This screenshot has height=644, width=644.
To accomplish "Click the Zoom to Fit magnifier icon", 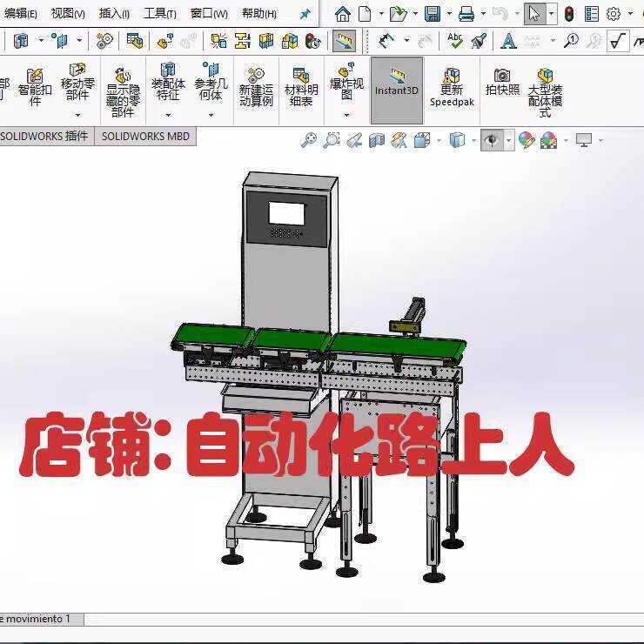I will pyautogui.click(x=308, y=140).
